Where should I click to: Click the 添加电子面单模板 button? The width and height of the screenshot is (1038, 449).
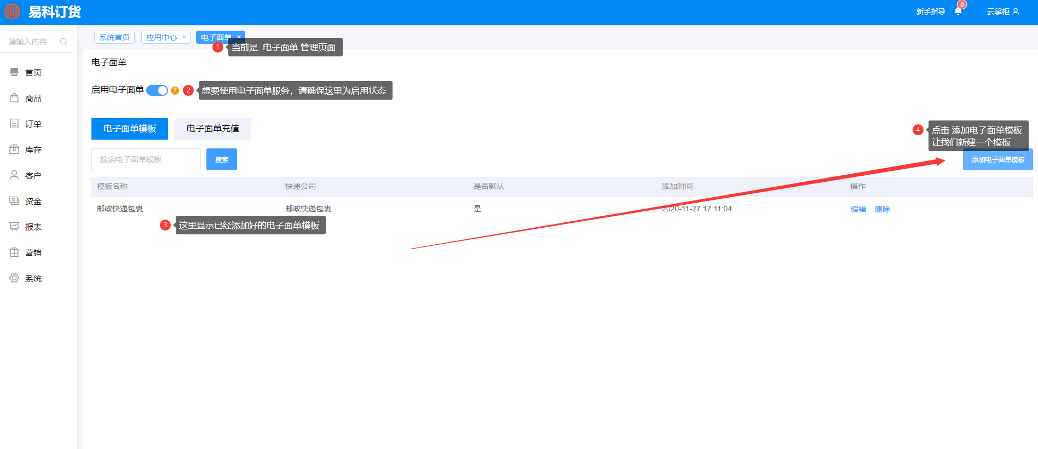997,160
